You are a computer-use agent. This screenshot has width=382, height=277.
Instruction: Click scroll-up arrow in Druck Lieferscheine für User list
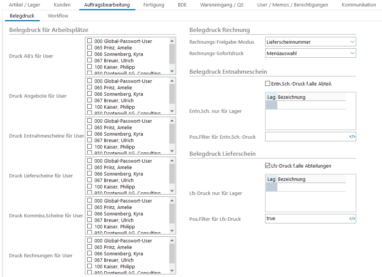pyautogui.click(x=172, y=161)
